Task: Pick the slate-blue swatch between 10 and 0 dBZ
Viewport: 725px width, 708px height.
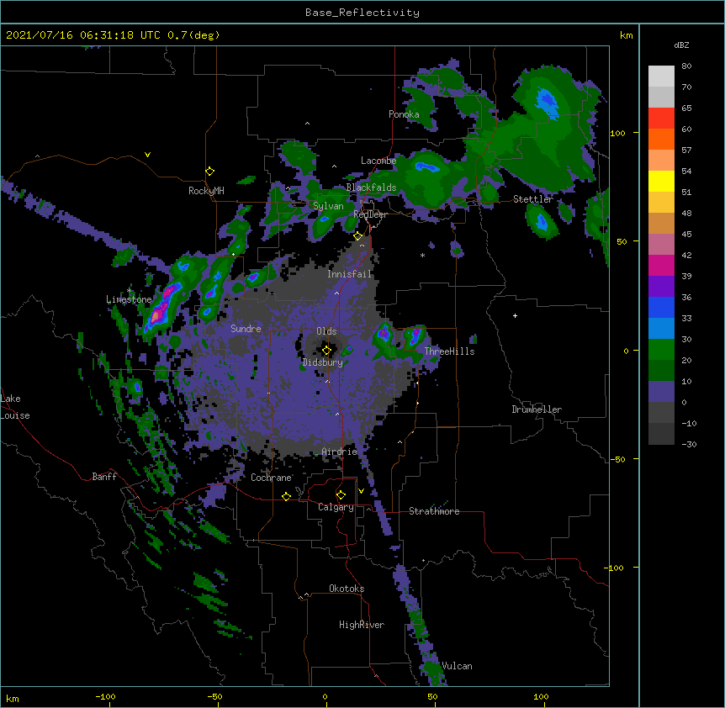Action: (x=661, y=392)
